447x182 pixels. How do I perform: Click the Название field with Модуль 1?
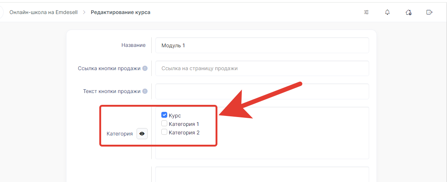click(x=262, y=45)
